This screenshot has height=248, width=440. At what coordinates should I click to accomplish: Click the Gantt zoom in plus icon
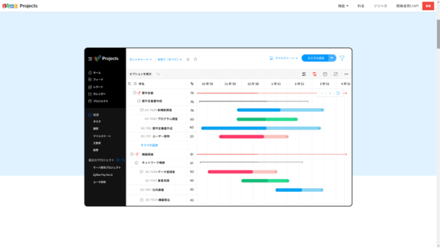click(330, 93)
